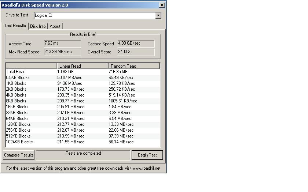Click the Linear Read column header
308x192 pixels.
pyautogui.click(x=82, y=66)
